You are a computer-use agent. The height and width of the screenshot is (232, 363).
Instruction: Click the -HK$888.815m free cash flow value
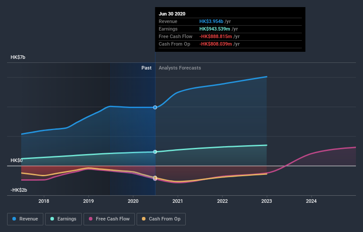(x=215, y=36)
